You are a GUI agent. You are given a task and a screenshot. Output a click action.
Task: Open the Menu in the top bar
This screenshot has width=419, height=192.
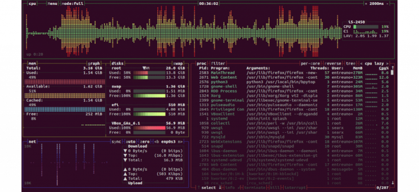point(52,3)
